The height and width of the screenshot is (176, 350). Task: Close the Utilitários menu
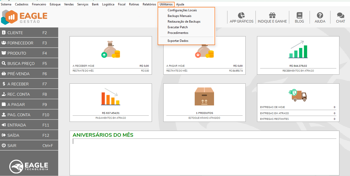[166, 4]
